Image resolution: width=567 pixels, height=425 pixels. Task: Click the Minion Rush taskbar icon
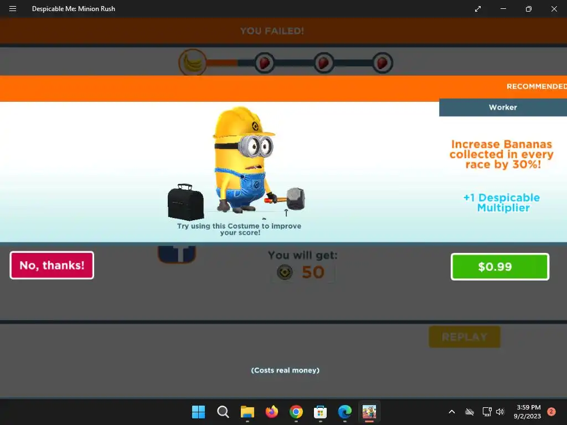coord(369,412)
